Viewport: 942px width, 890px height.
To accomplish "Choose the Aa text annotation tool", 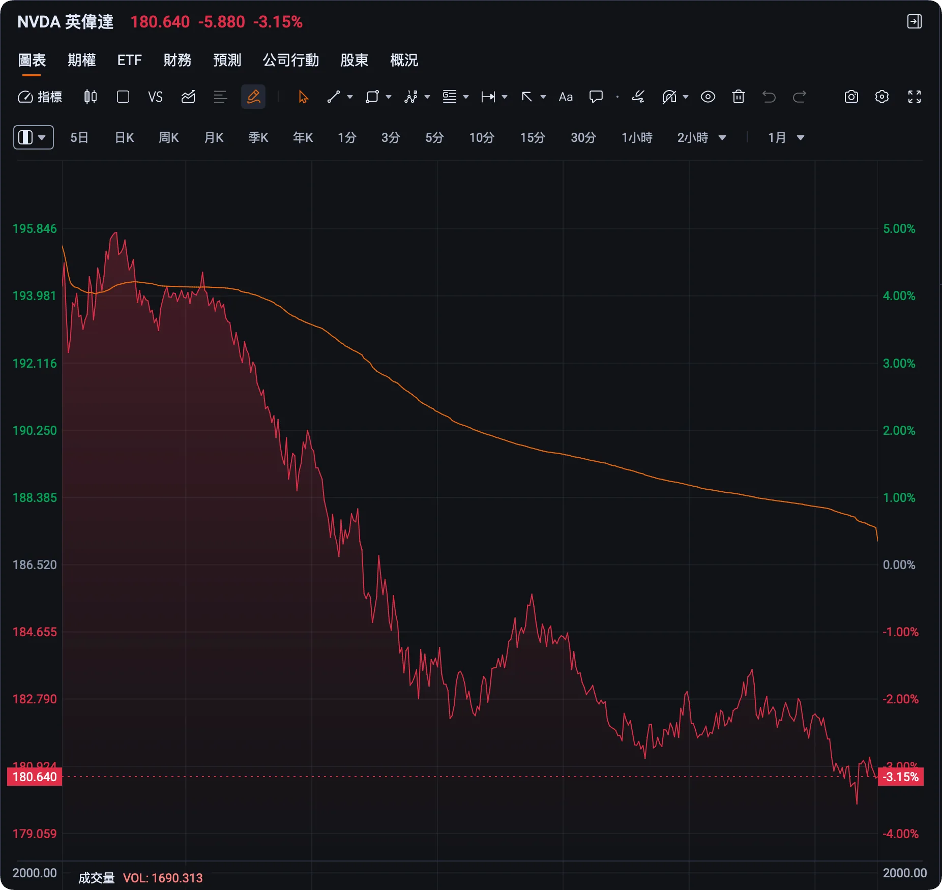I will [566, 97].
